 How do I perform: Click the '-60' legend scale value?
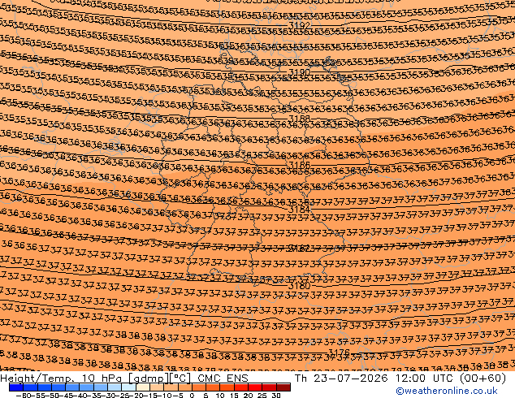click(x=24, y=395)
